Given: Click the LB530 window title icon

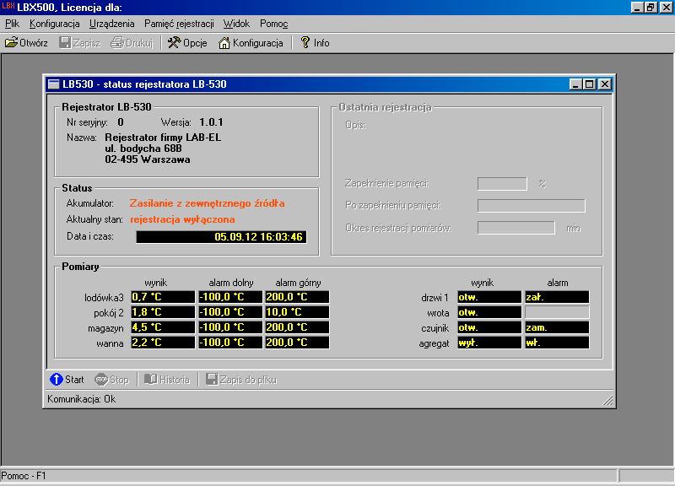Looking at the screenshot, I should point(53,84).
